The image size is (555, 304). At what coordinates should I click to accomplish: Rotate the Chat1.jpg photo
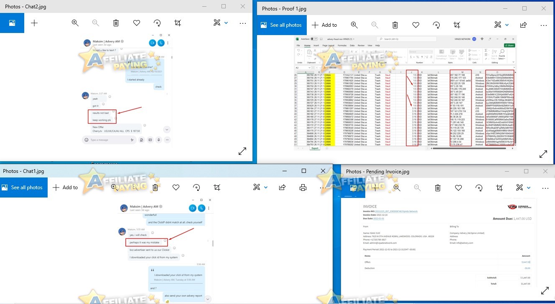pos(196,187)
